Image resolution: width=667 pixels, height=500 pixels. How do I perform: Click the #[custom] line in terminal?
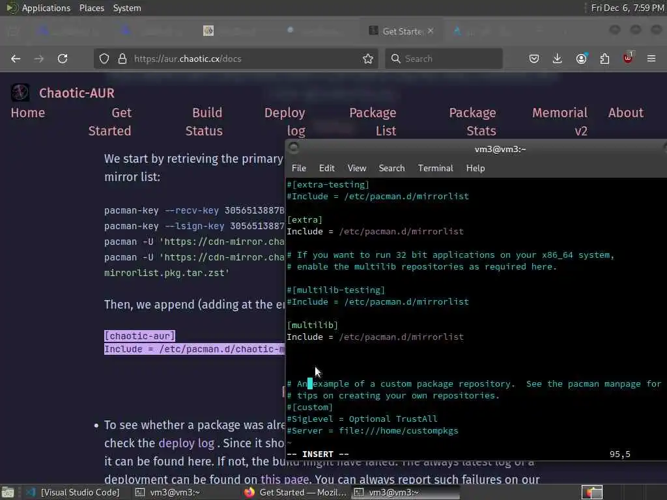309,408
